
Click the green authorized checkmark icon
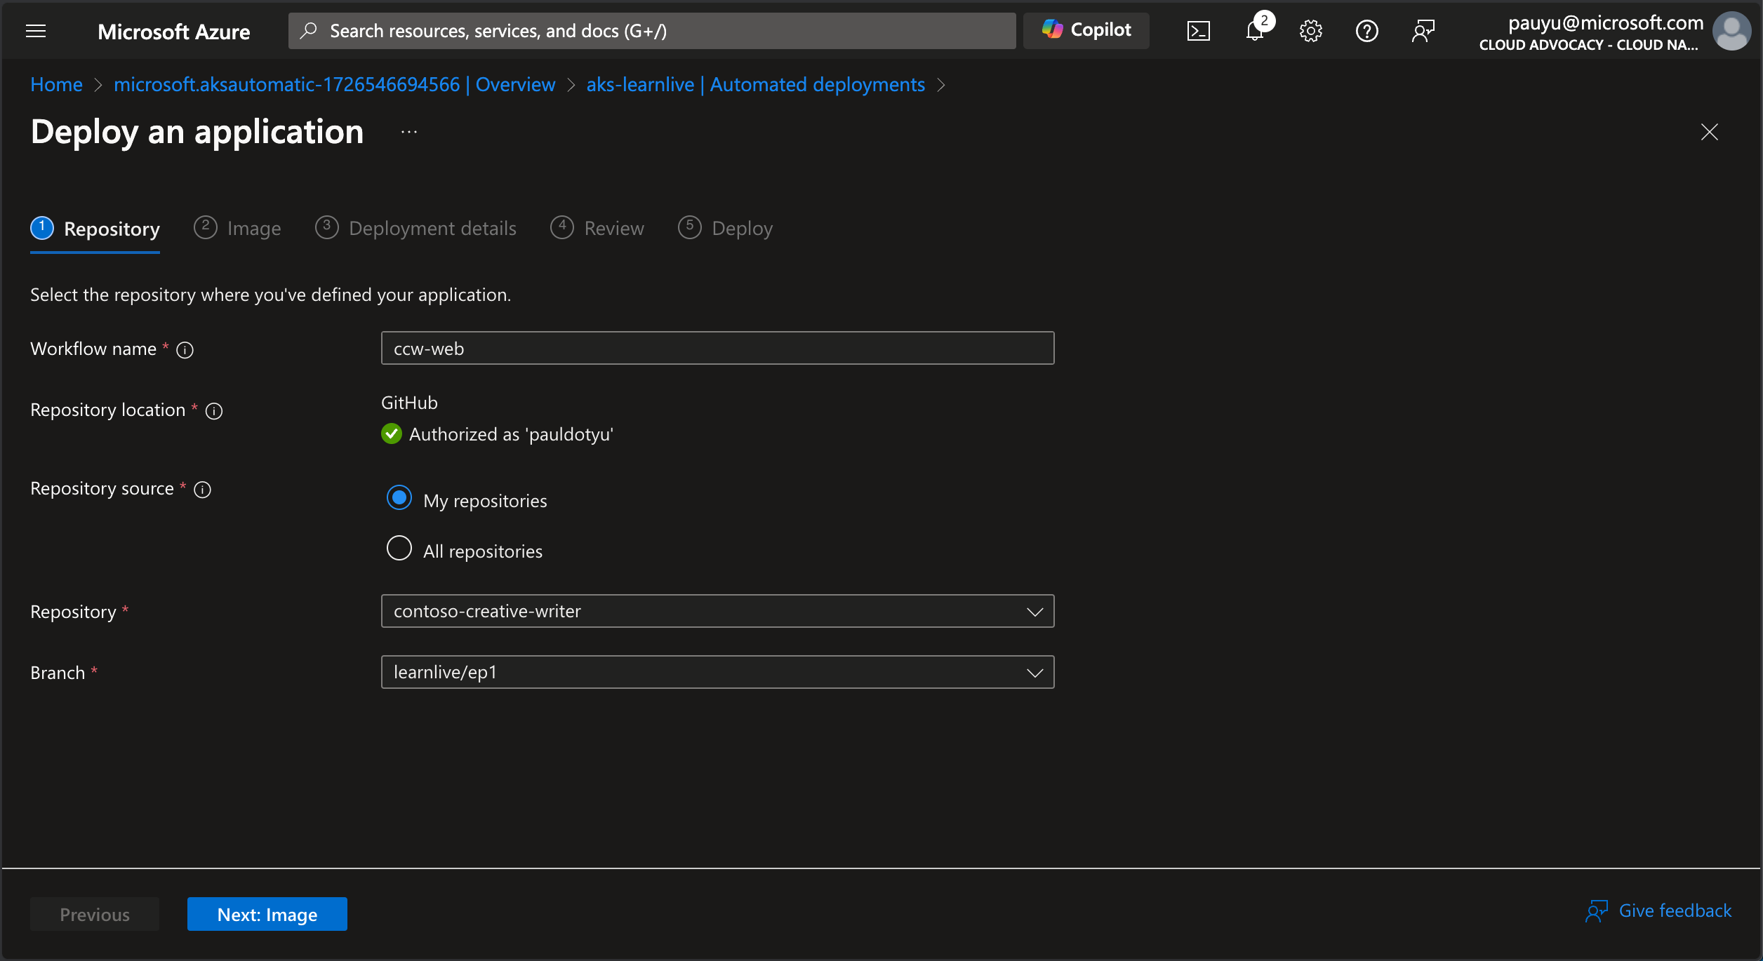pyautogui.click(x=392, y=434)
